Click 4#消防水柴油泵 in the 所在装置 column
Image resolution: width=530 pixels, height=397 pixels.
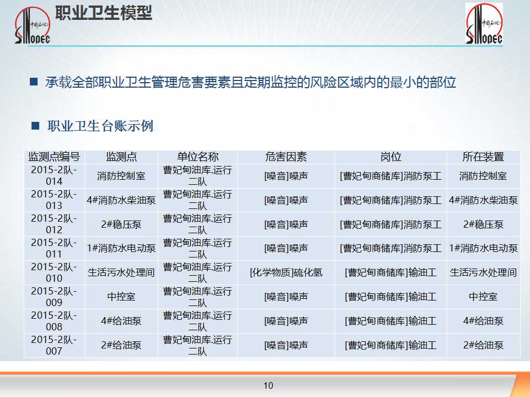tap(484, 200)
